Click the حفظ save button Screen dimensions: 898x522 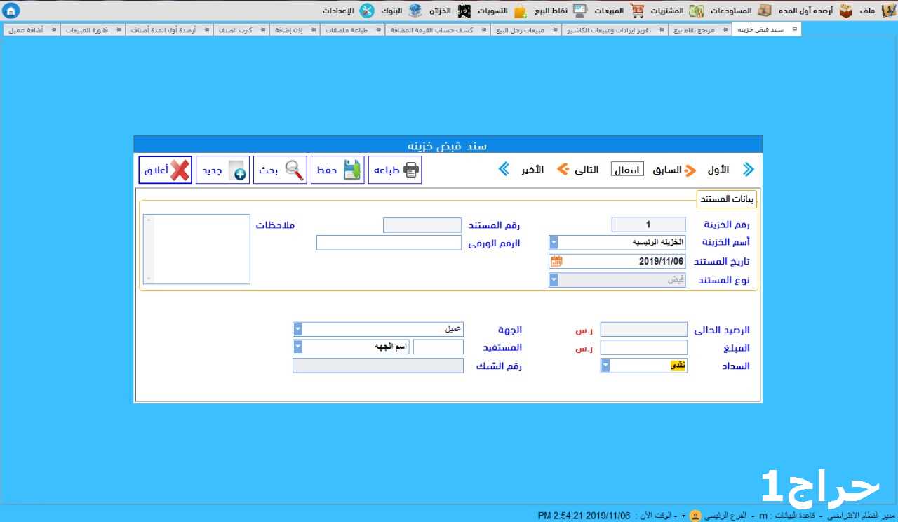[x=337, y=170]
